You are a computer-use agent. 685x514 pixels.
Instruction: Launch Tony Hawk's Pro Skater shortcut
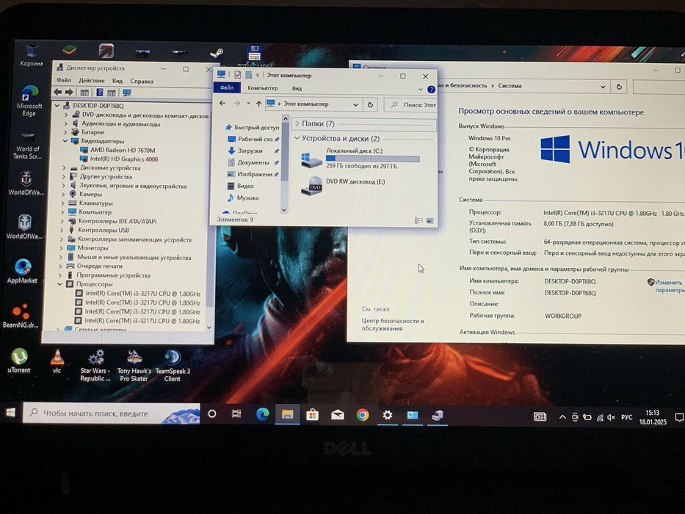[134, 366]
